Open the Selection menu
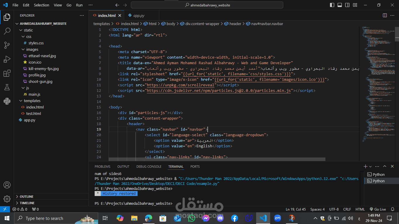This screenshot has height=224, width=399. pos(41,5)
